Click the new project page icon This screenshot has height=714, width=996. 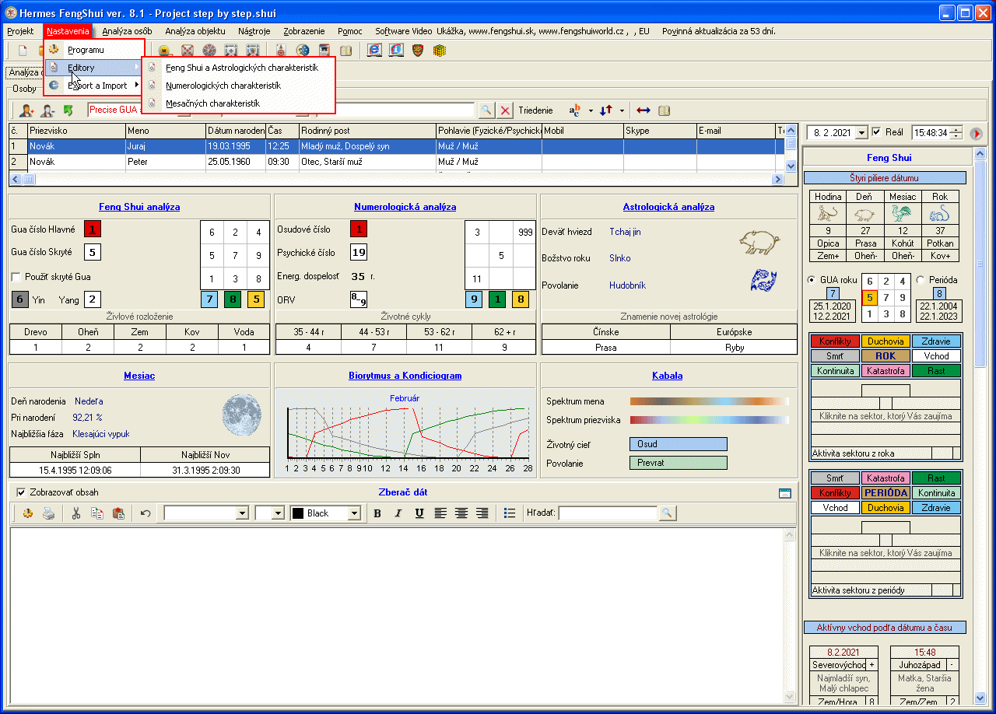(23, 51)
